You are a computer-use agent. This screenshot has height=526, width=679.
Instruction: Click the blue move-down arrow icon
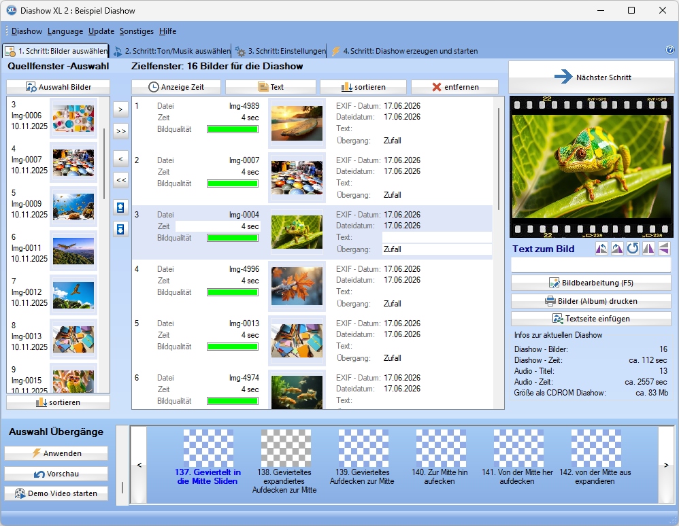click(120, 229)
